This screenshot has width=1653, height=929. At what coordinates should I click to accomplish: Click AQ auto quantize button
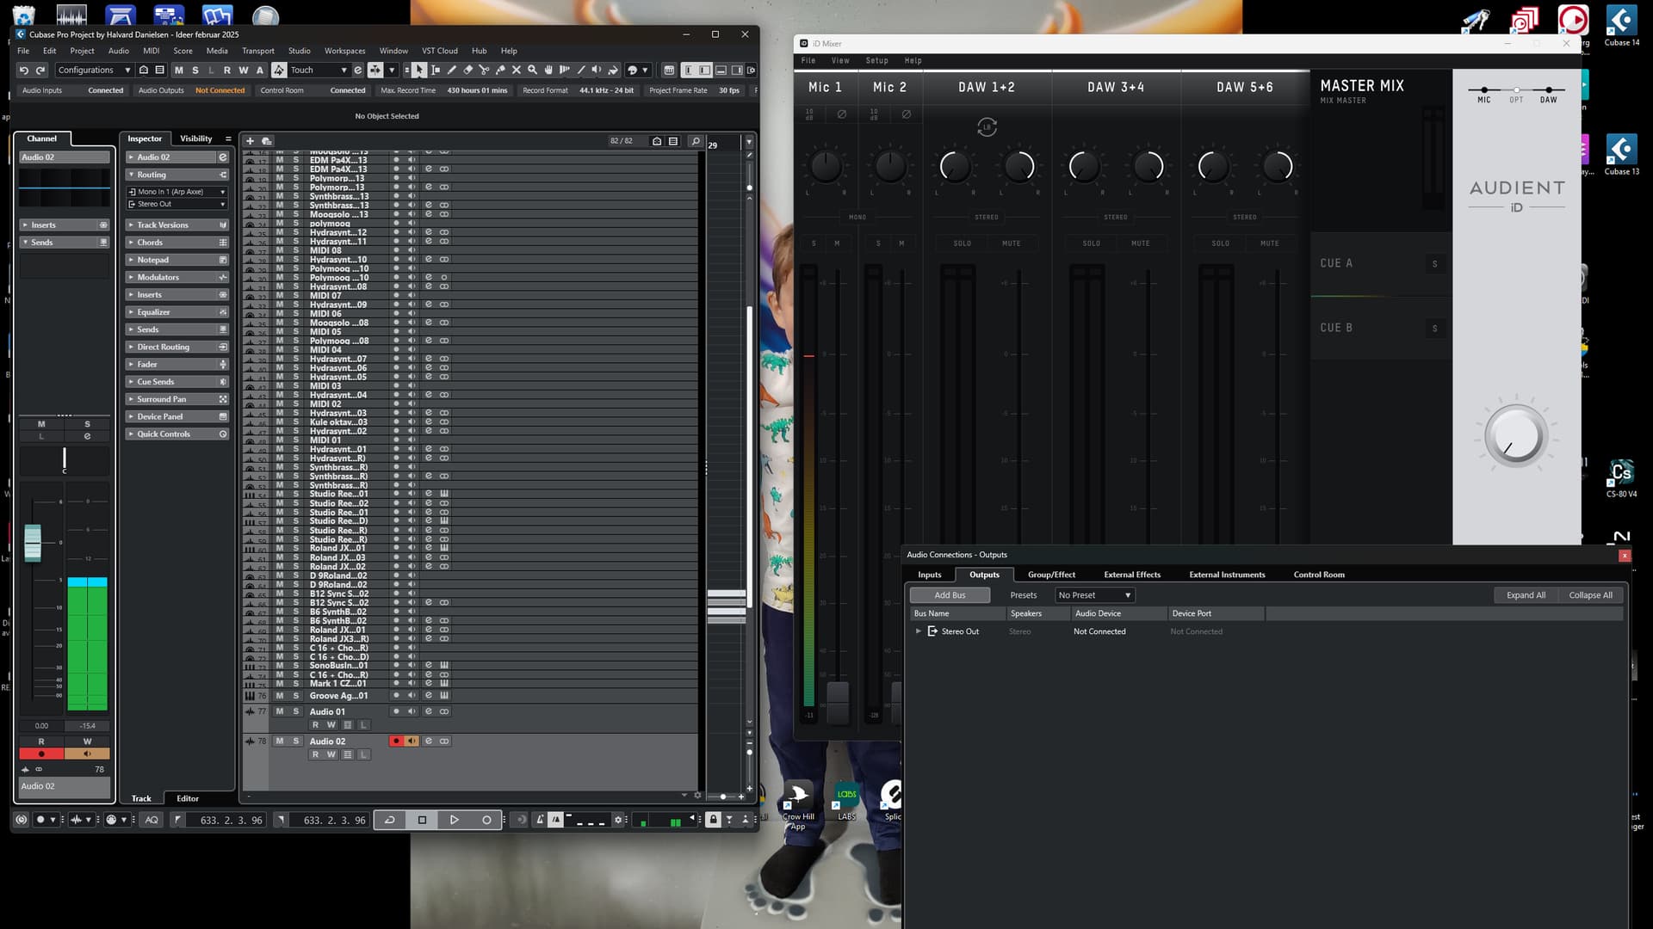(x=152, y=820)
